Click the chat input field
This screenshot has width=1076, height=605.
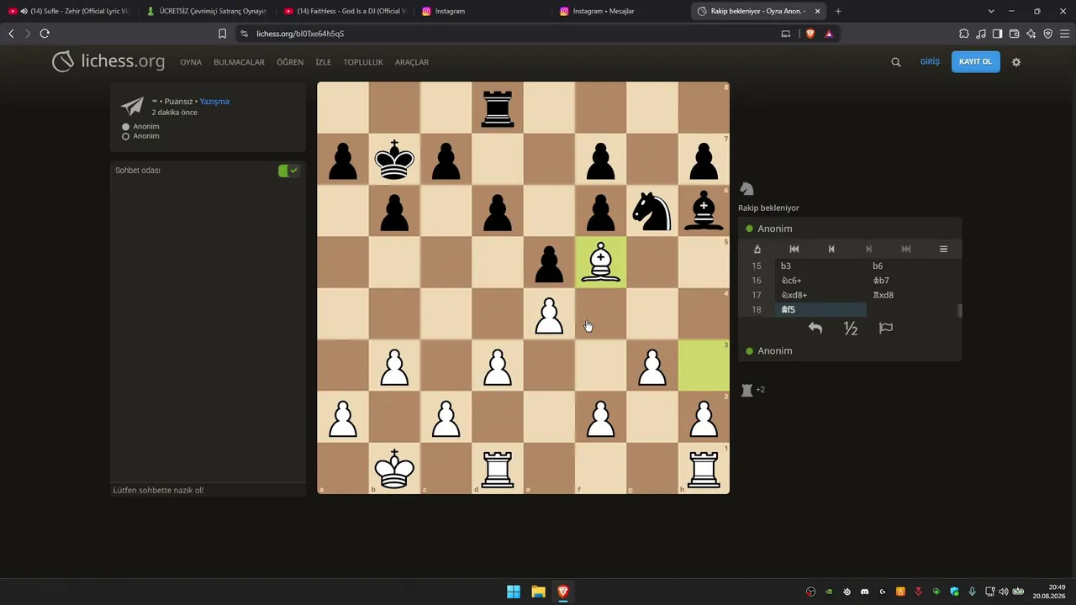click(x=208, y=490)
